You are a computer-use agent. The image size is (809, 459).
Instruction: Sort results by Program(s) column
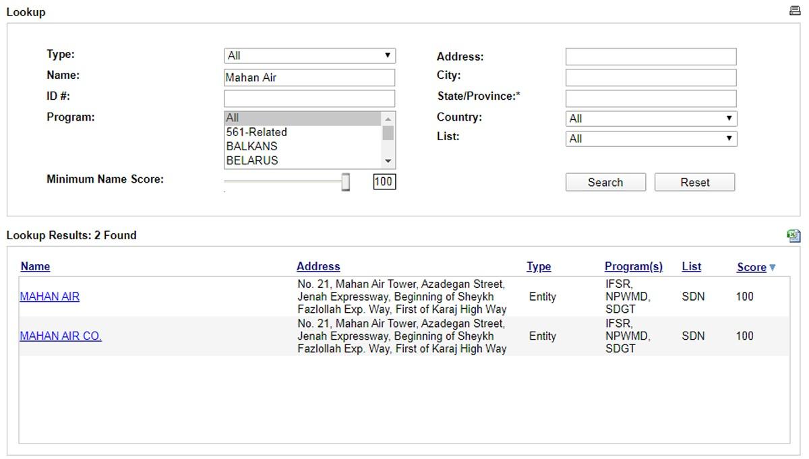click(634, 266)
